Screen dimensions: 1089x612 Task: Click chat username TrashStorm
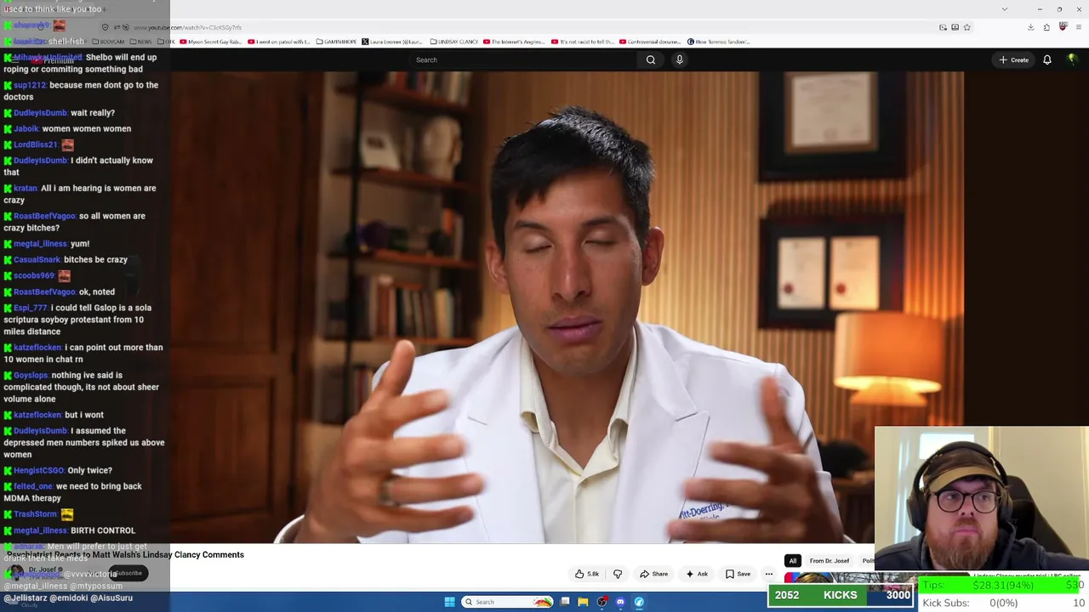35,514
